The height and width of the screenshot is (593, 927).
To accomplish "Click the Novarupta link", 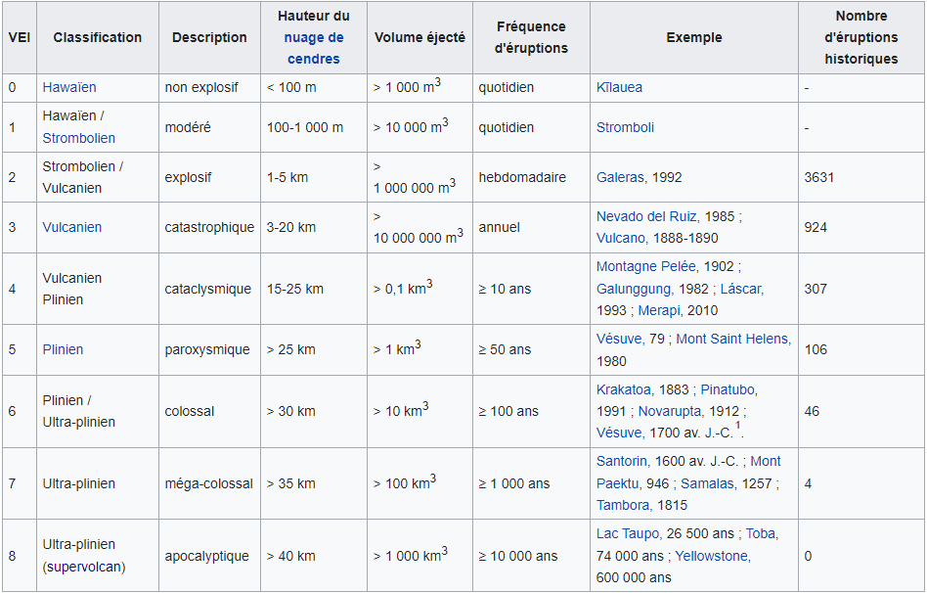I will tap(670, 411).
